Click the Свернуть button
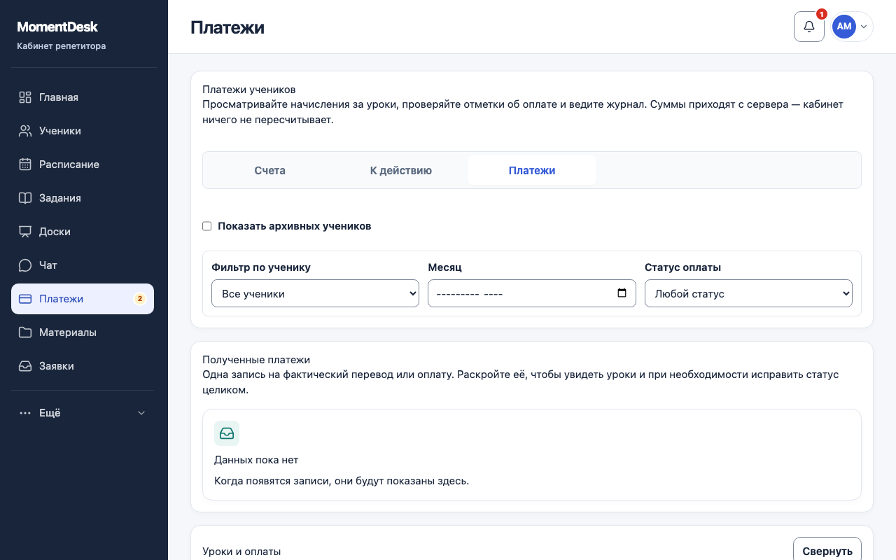Screen dimensions: 896x560 coord(827,551)
